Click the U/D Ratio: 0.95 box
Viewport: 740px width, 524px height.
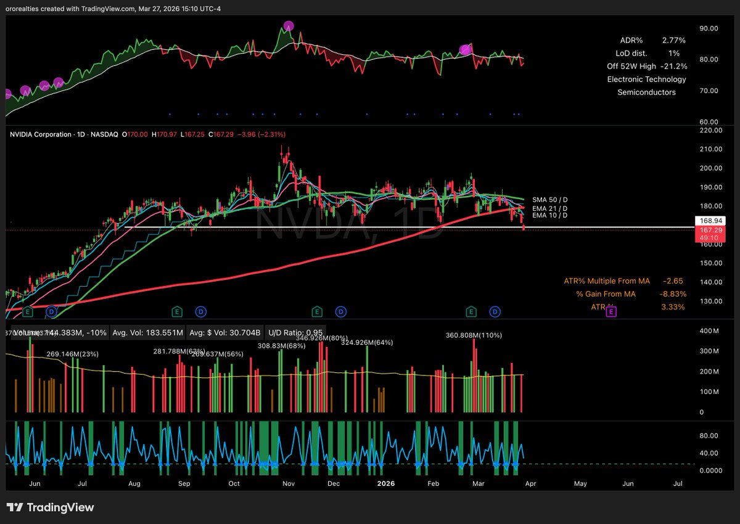click(295, 332)
